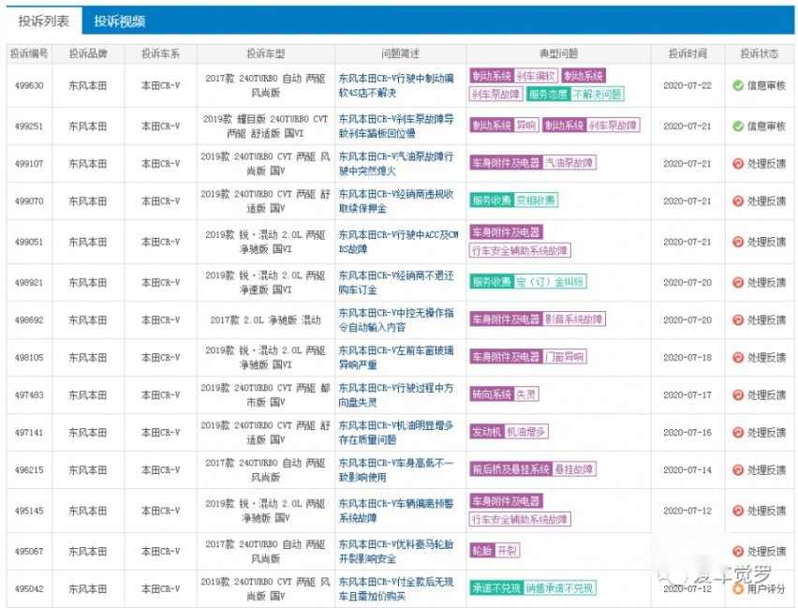Screen dimensions: 798x608
Task: Open complaint link 东风本田CR-V车辆偏离预警系统故障
Action: (x=396, y=511)
